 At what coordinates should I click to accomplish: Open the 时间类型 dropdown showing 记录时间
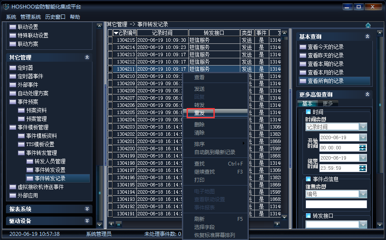coord(363,127)
